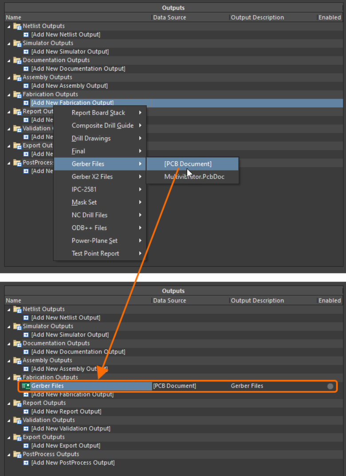Click [Add New Assembly Output] in upper panel
This screenshot has height=476, width=346.
69,86
